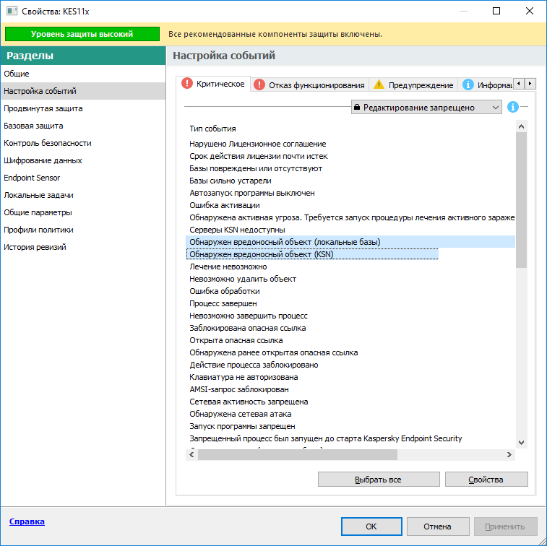Select "Лечение невозможно" event
The image size is (547, 546).
coord(350,266)
